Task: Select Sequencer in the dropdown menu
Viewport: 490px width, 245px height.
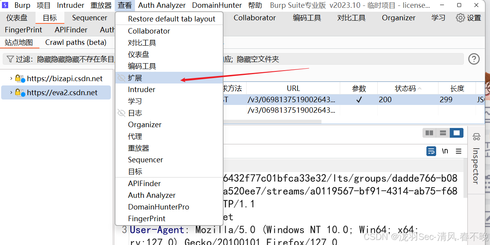Action: point(169,160)
